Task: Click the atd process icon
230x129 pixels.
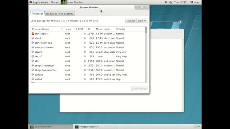Action: click(33, 61)
